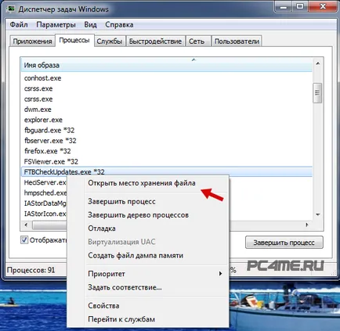Image resolution: width=340 pixels, height=331 pixels.
Task: Toggle the Отображать processes checkbox
Action: pos(24,240)
